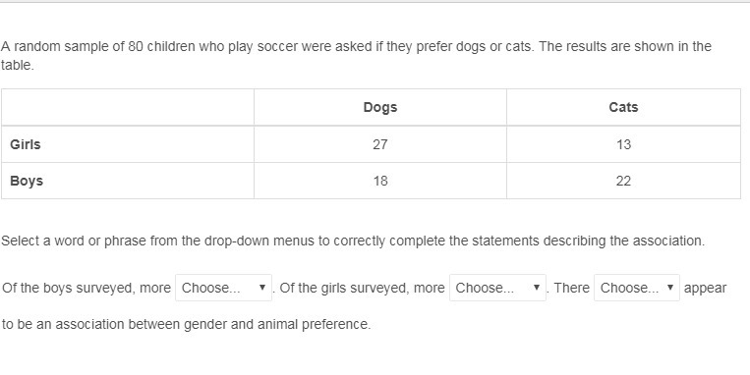This screenshot has width=750, height=375.
Task: Click the arrow of the girls surveyed dropdown
Action: 536,288
